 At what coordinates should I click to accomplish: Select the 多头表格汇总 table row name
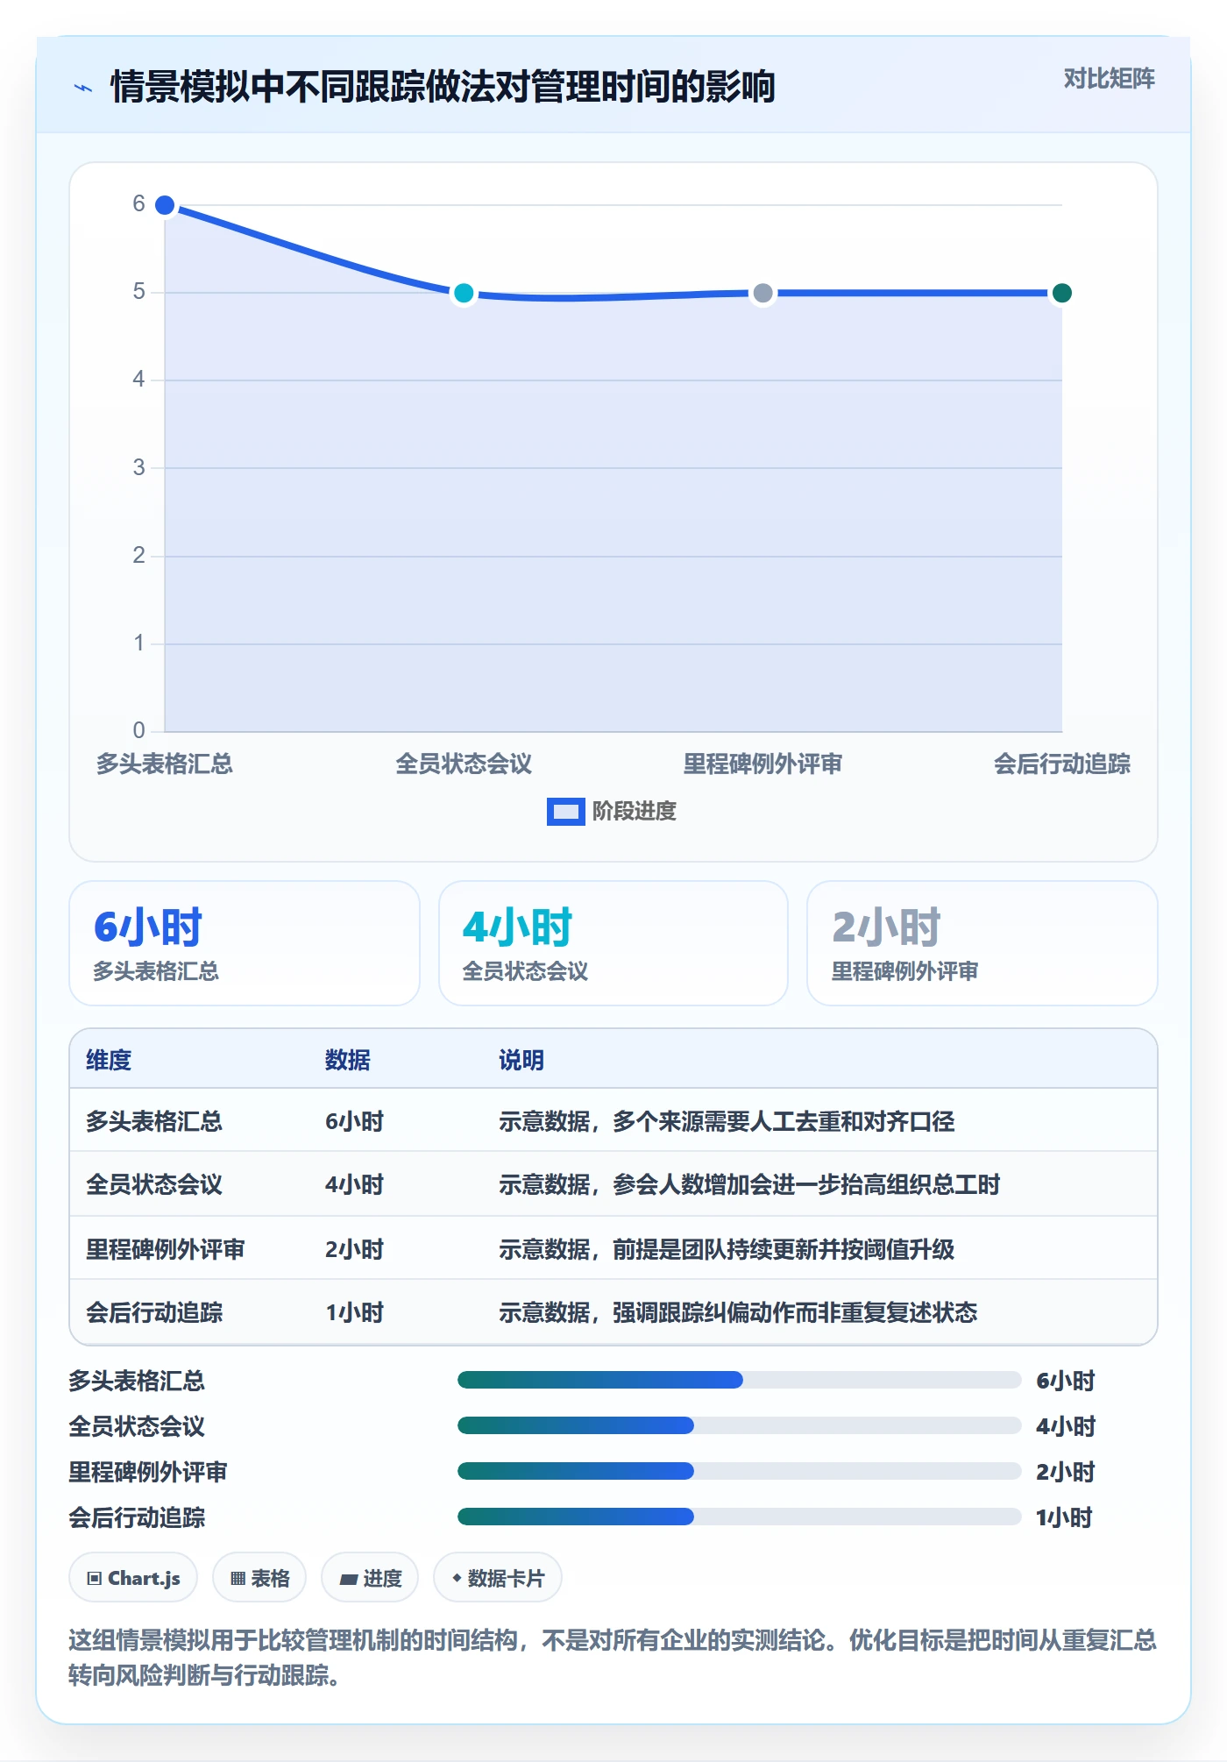(x=154, y=1122)
